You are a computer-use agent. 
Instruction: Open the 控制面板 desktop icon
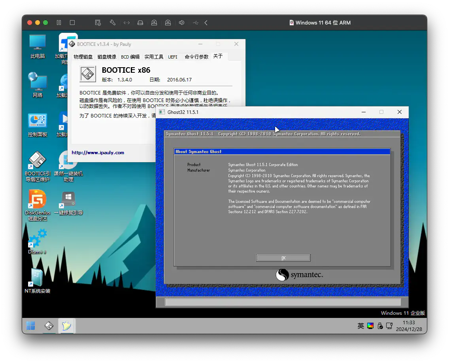pyautogui.click(x=38, y=121)
